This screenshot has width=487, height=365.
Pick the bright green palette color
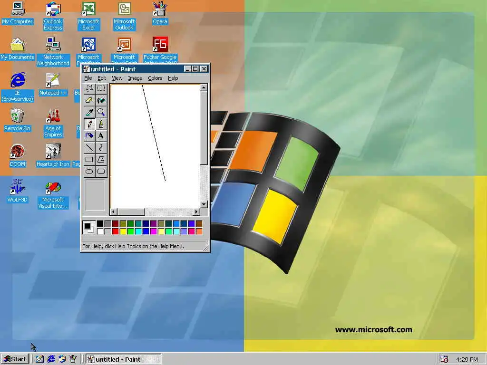tap(130, 231)
